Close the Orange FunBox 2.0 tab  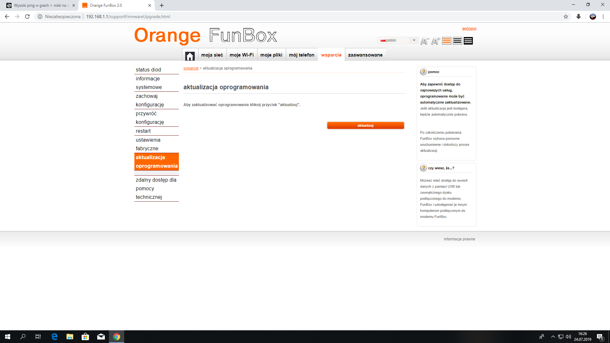click(150, 5)
